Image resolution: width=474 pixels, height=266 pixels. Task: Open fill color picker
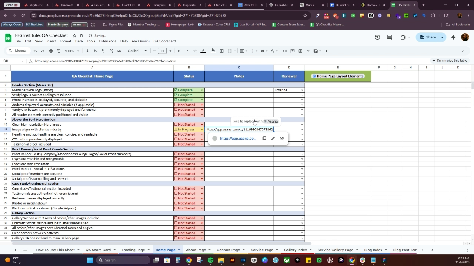213,51
